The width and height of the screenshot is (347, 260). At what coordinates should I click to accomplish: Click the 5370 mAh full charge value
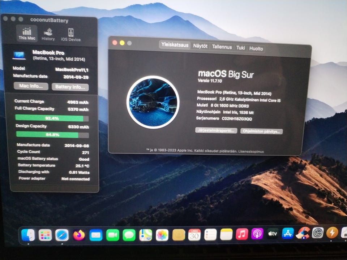[x=78, y=109]
